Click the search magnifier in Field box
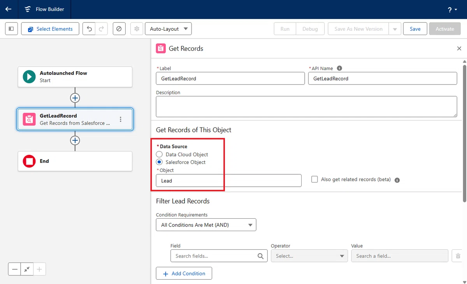467x284 pixels. point(260,256)
